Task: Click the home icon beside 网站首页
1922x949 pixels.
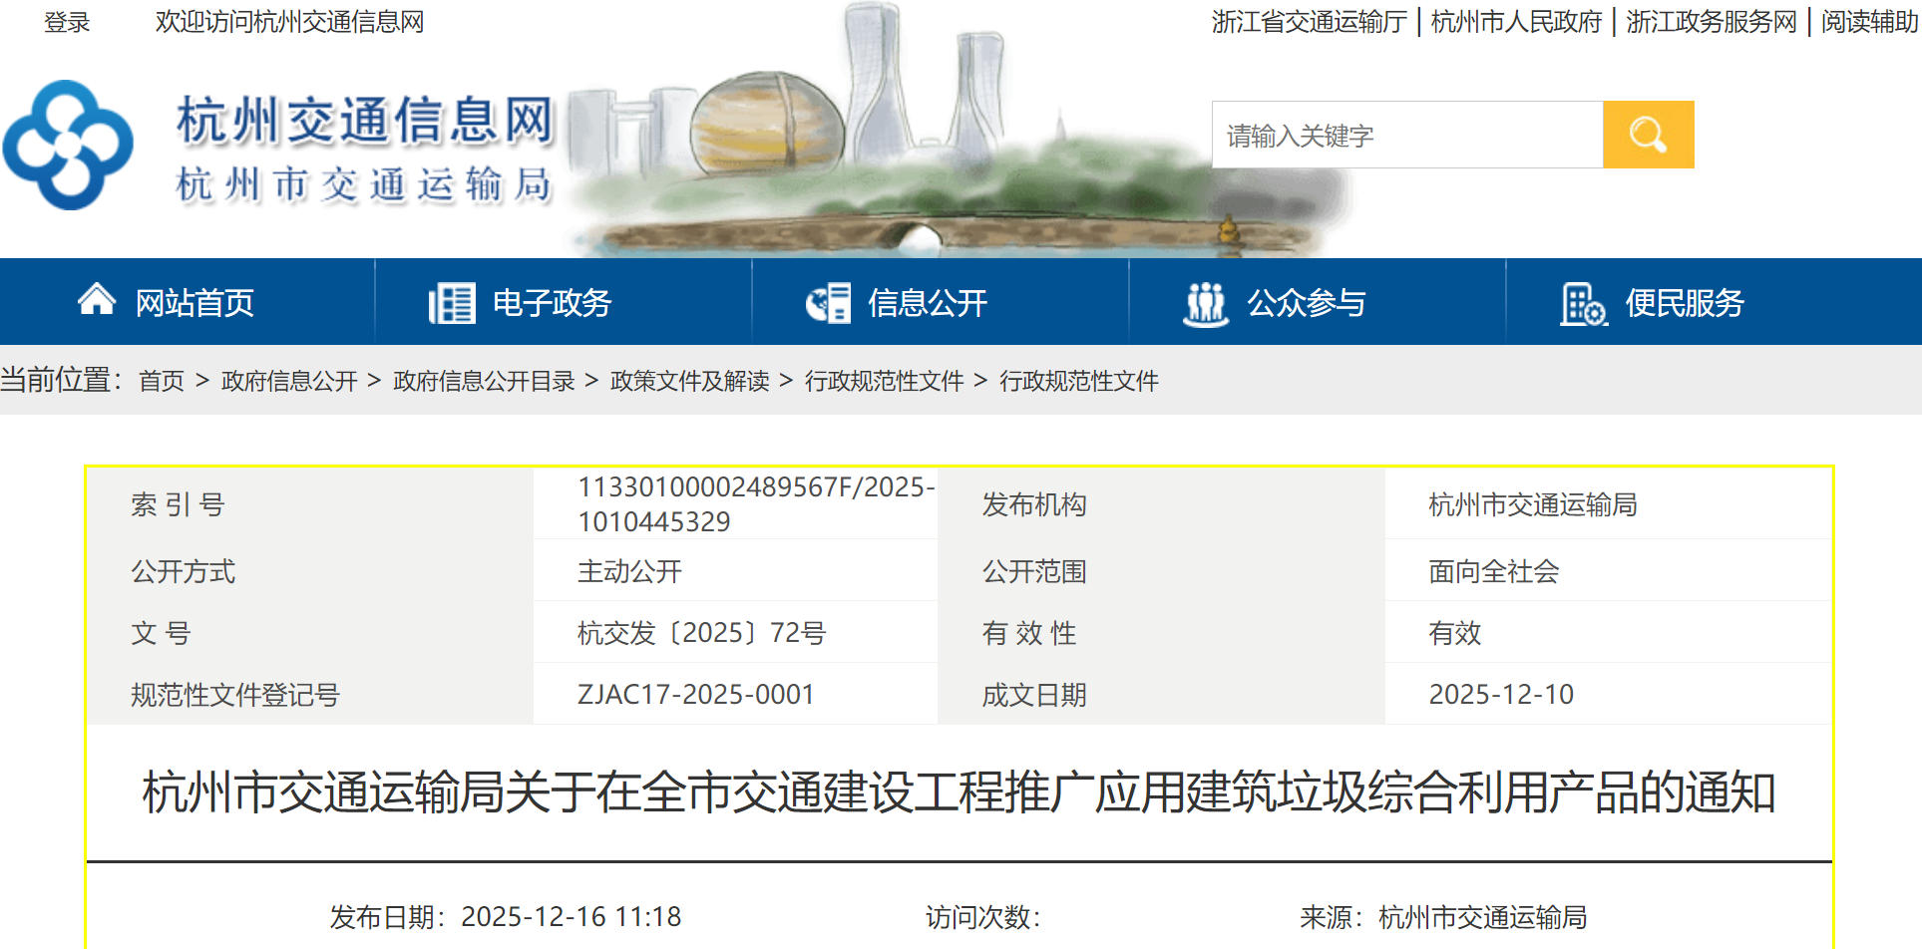Action: pyautogui.click(x=97, y=300)
